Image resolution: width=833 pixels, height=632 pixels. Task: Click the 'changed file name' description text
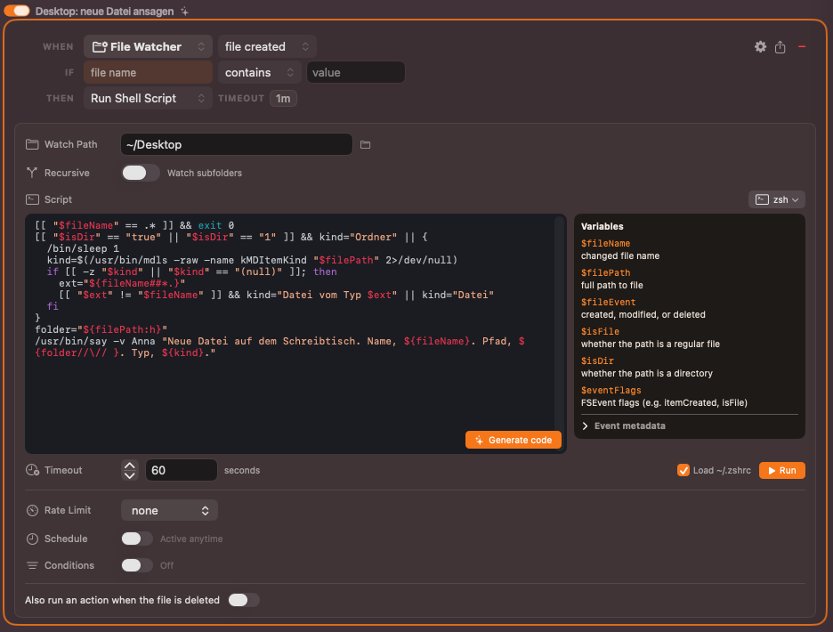pyautogui.click(x=620, y=255)
